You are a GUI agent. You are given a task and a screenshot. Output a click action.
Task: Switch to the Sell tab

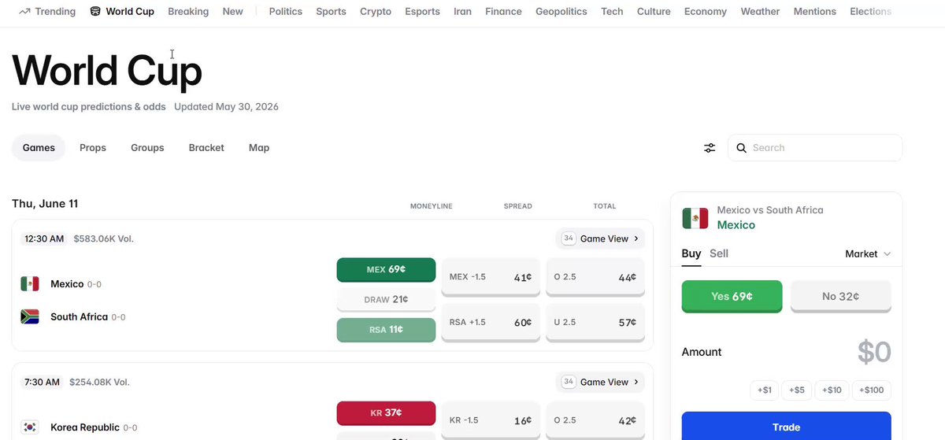pyautogui.click(x=719, y=253)
